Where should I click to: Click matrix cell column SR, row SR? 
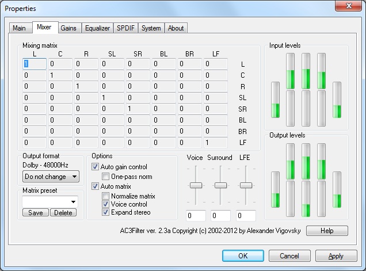click(x=138, y=109)
